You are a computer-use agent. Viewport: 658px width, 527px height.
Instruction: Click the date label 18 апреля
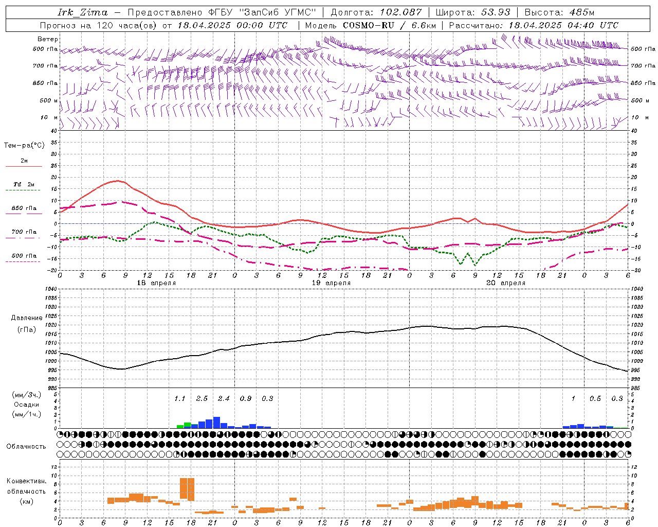pyautogui.click(x=156, y=283)
